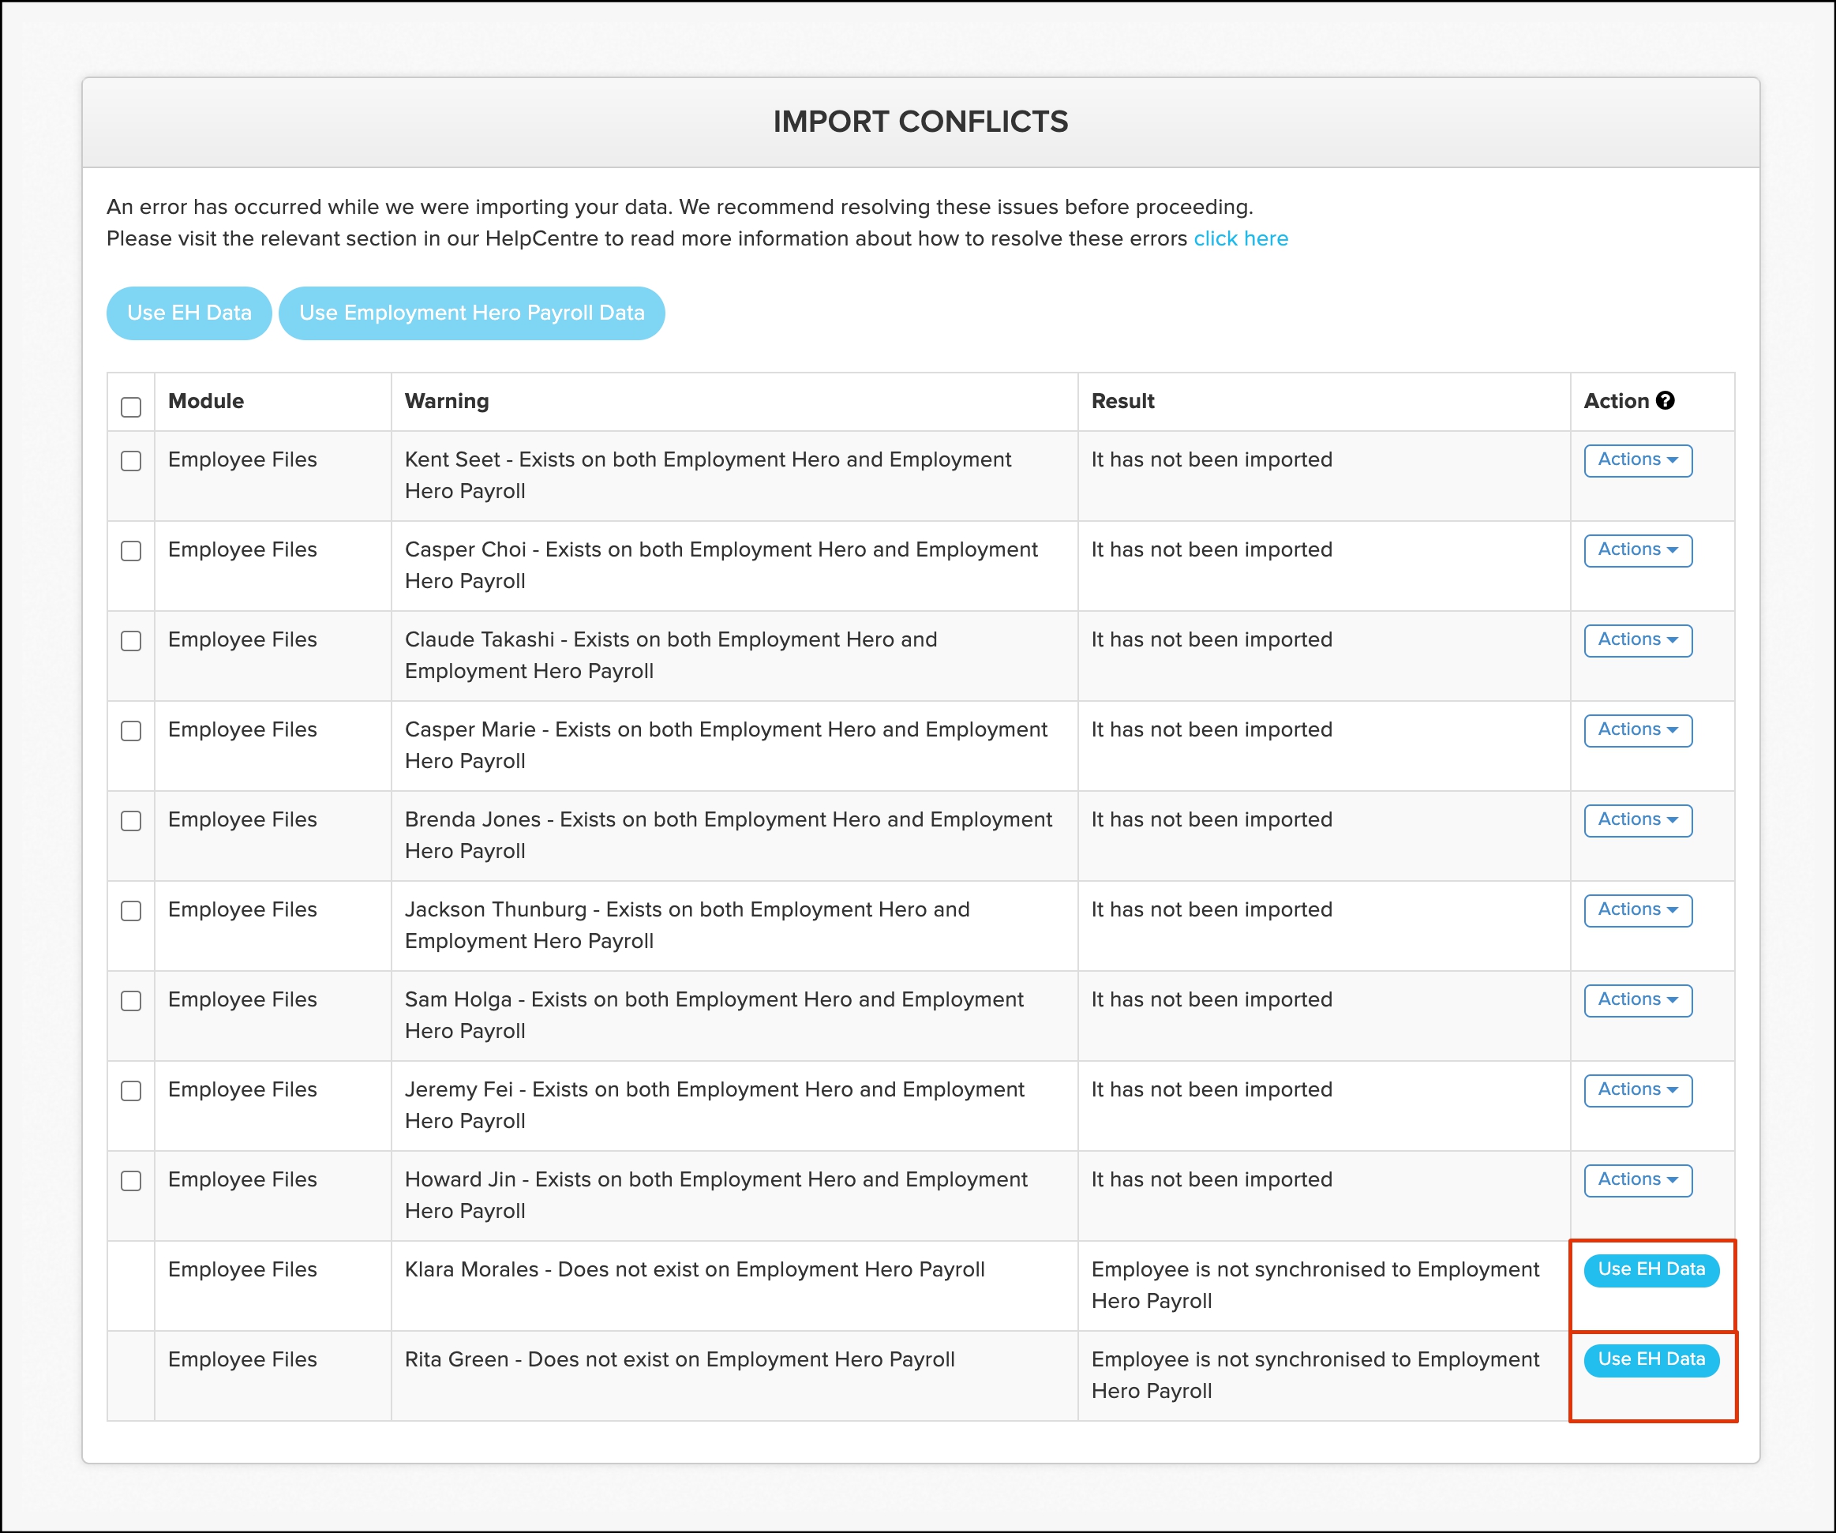Click the top Use EH Data button

(x=189, y=313)
